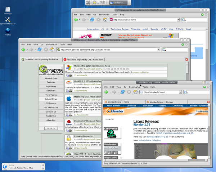This screenshot has width=216, height=172.
Task: Open the Technology Review link on heise
Action: coord(120,29)
